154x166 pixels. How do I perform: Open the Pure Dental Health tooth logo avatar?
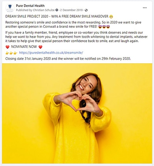coord(10,8)
